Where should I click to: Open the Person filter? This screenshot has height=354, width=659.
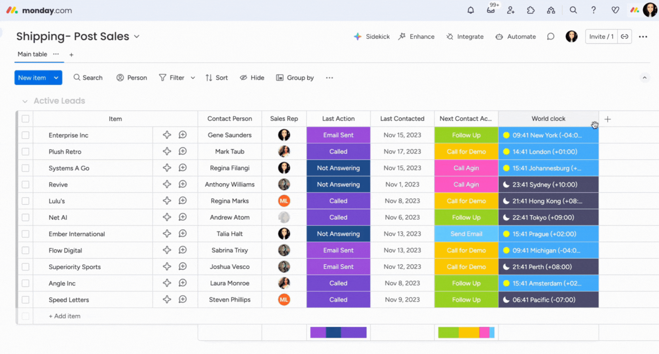click(132, 78)
